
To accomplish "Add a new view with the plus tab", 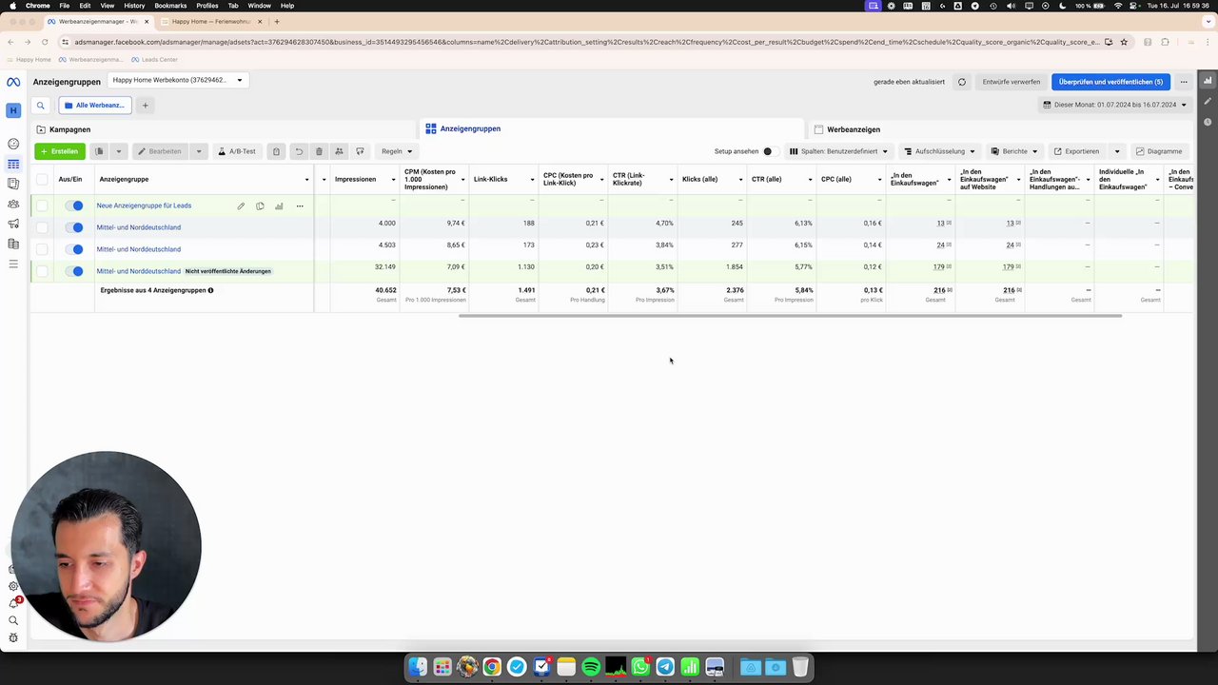I will pyautogui.click(x=146, y=106).
